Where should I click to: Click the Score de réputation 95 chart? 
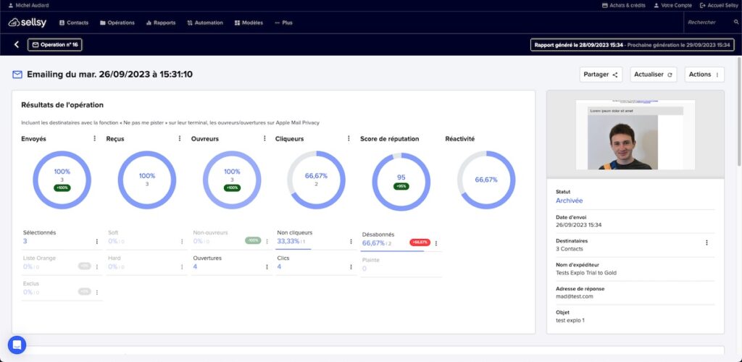coord(401,182)
